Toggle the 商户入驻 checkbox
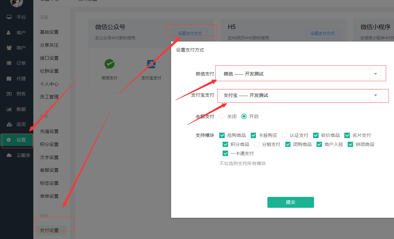The image size is (394, 239). 319,144
